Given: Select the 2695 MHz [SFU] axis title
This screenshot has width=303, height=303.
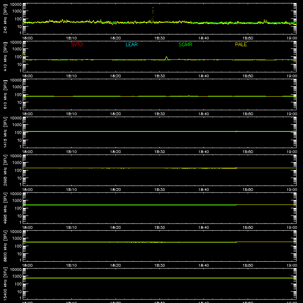Looking at the screenshot, I should click(5, 170).
